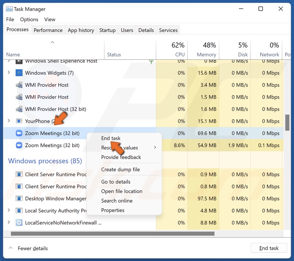Expand the Windows Widgets (7) group
294x261 pixels.
(x=9, y=72)
